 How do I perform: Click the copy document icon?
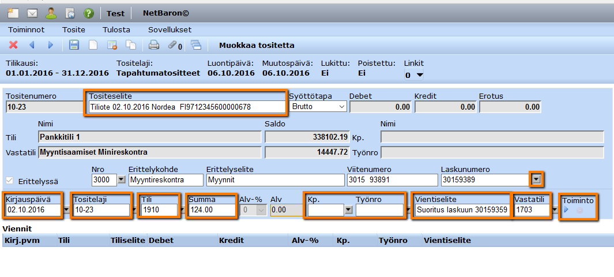pyautogui.click(x=131, y=45)
